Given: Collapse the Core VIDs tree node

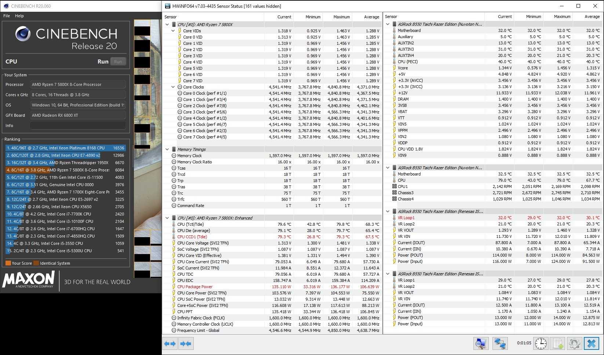Looking at the screenshot, I should (173, 31).
